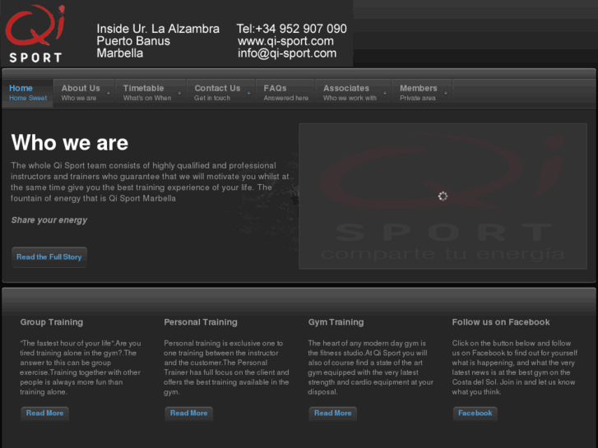
Task: Click the Tel:+34 952 907 090 text
Action: [x=292, y=29]
